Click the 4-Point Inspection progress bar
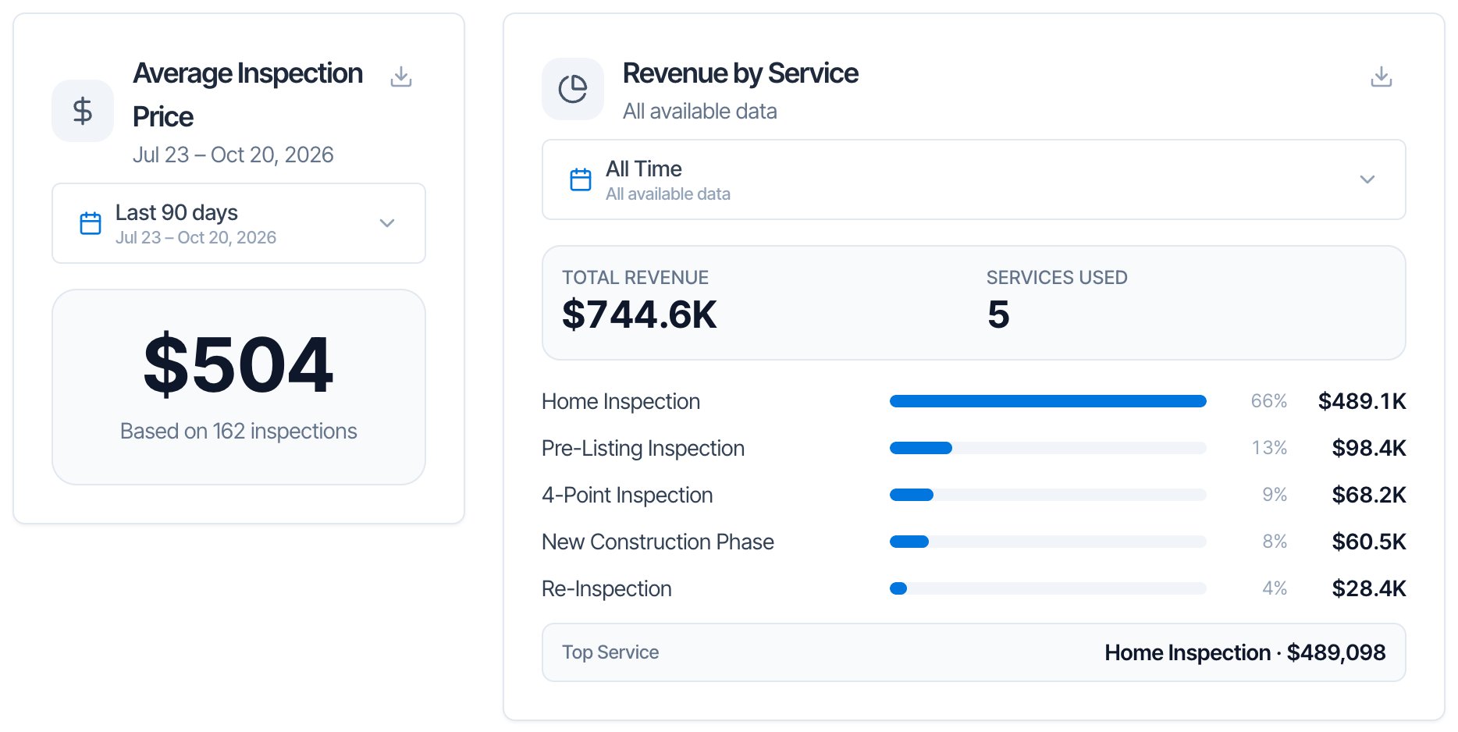Screen dimensions: 1458x732 pyautogui.click(x=1048, y=495)
